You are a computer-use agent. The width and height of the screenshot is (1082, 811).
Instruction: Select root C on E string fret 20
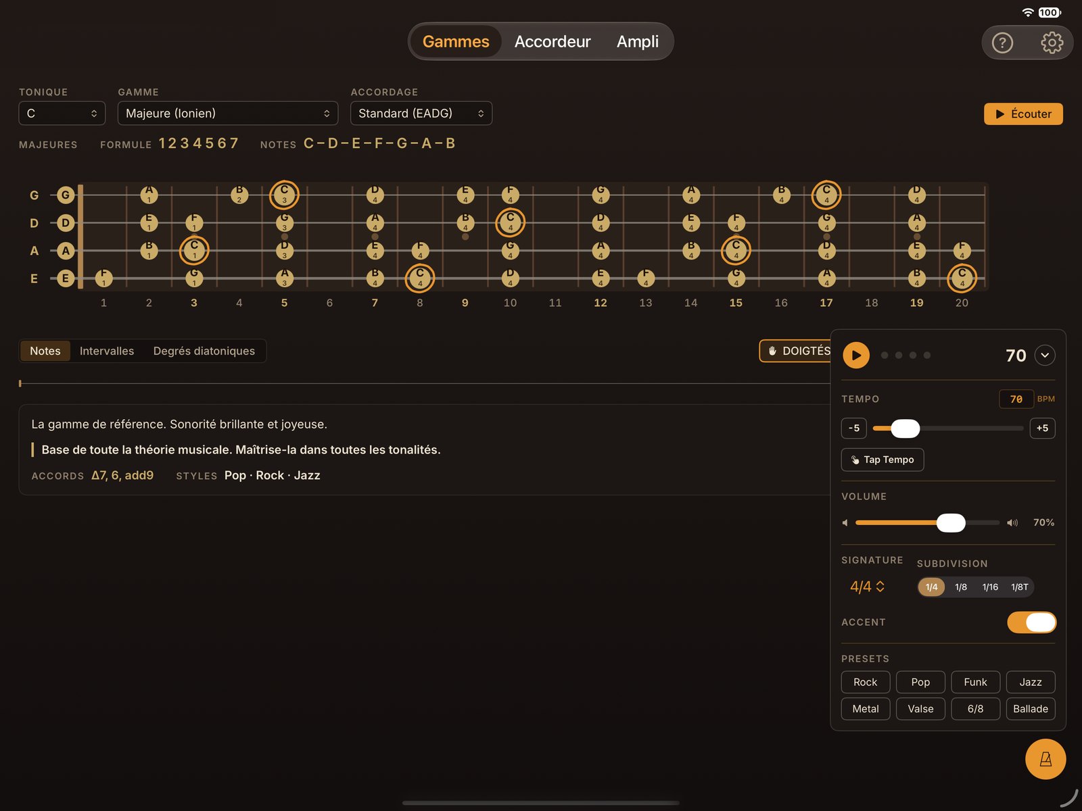coord(962,278)
